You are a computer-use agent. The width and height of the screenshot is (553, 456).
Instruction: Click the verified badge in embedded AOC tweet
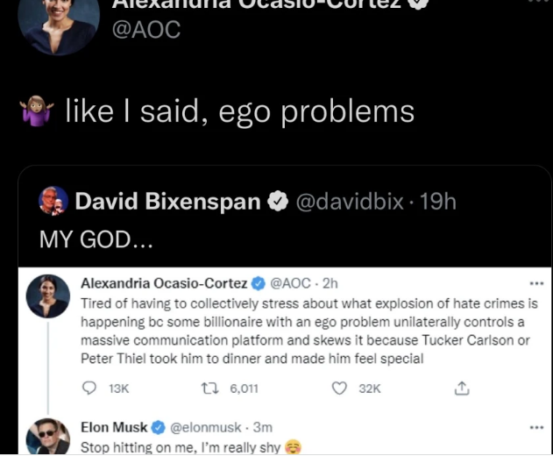click(x=259, y=284)
